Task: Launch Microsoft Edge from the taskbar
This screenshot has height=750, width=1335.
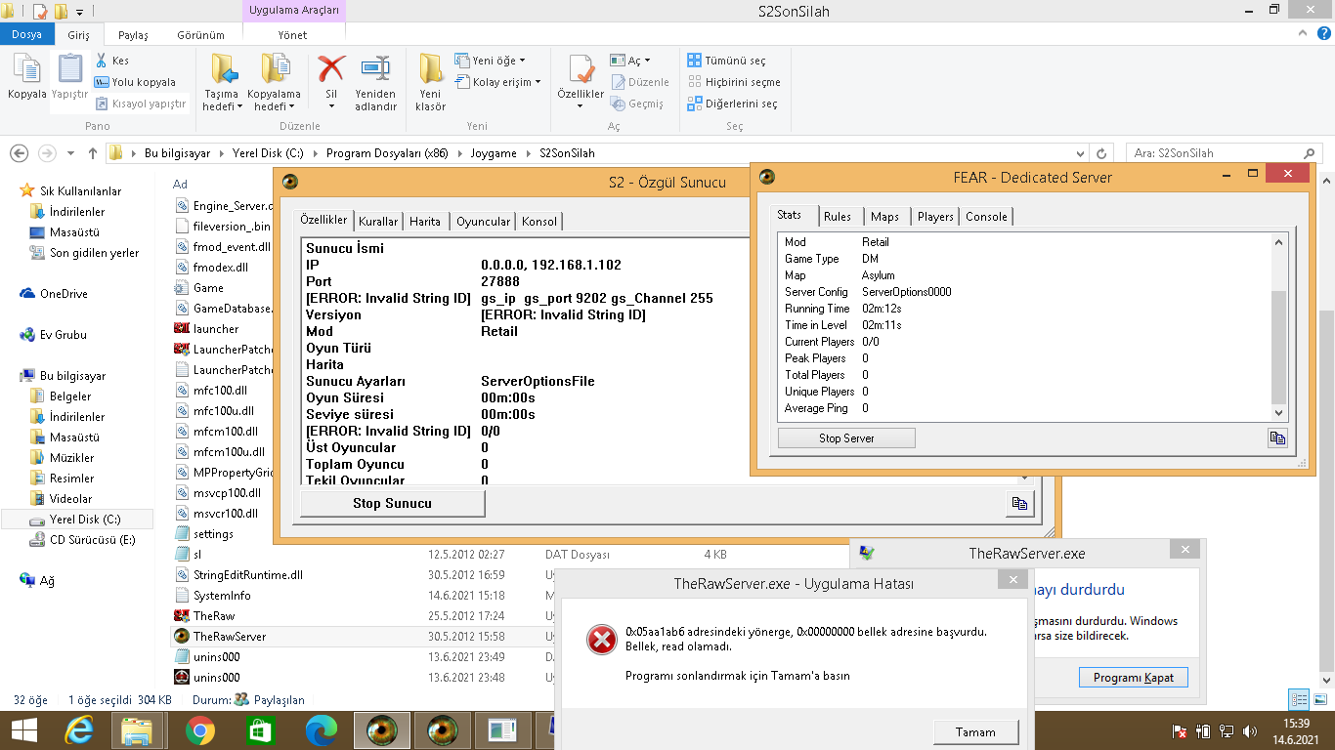Action: [322, 730]
